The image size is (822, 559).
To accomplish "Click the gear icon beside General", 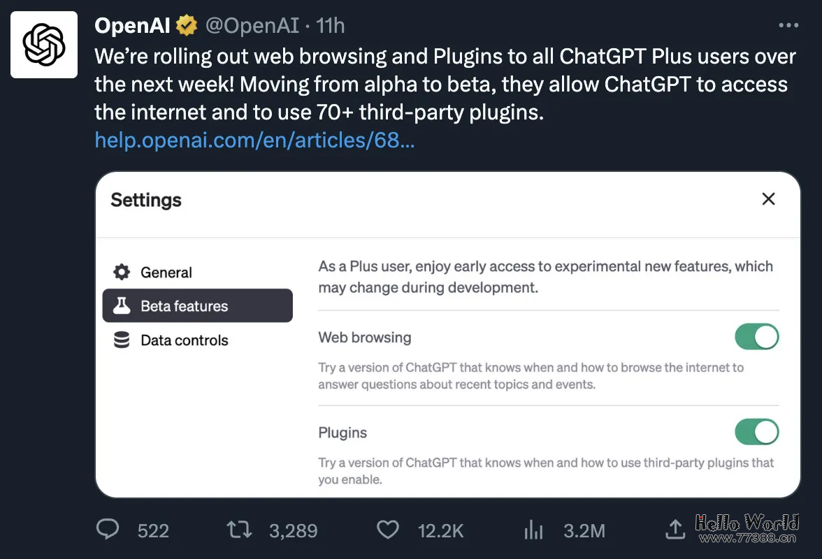I will click(122, 272).
